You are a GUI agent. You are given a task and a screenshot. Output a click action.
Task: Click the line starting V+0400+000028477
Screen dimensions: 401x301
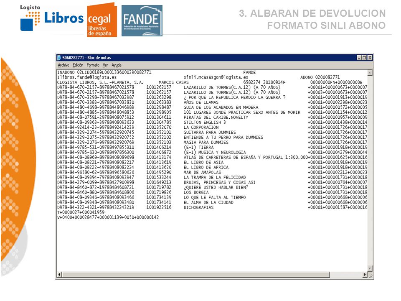click(x=108, y=217)
